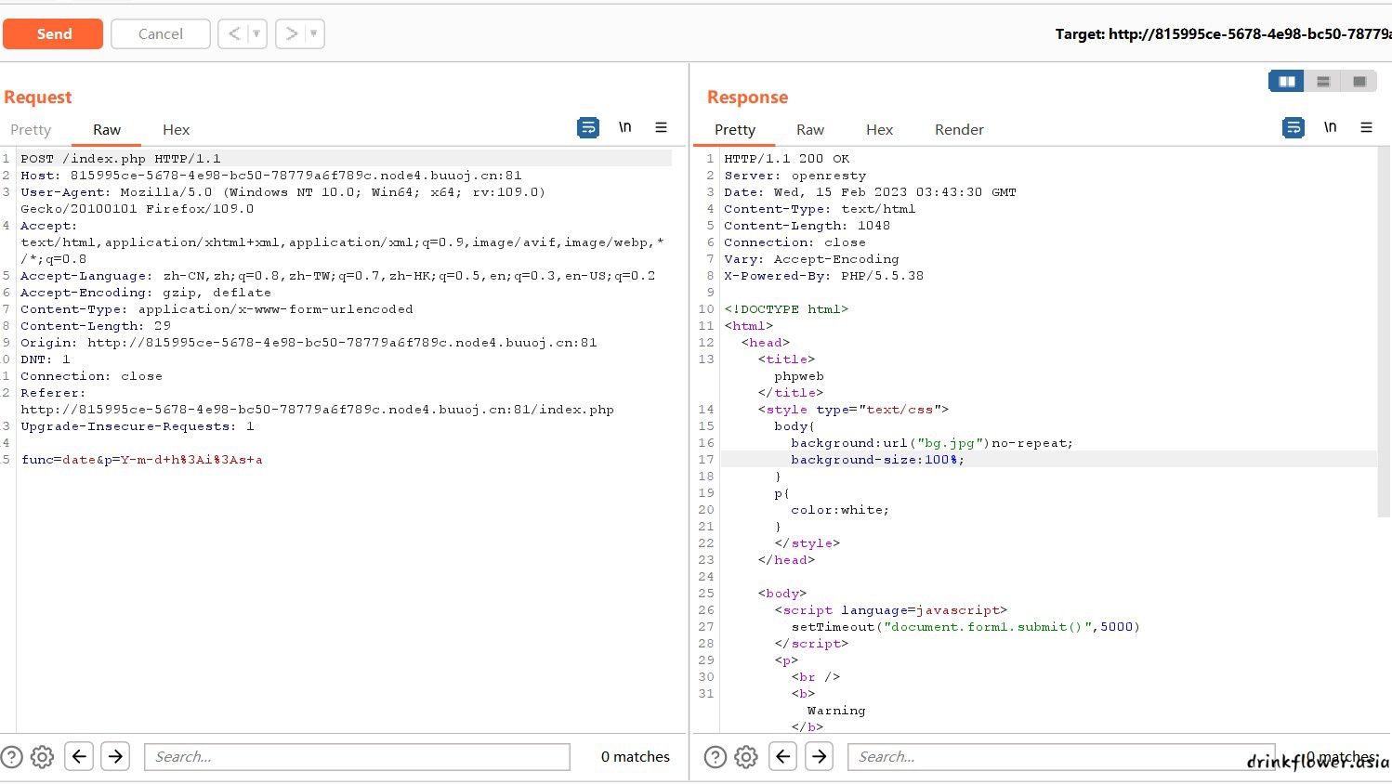This screenshot has height=784, width=1392.
Task: Click the '<!DOCTYPE html>' response line
Action: pos(786,309)
